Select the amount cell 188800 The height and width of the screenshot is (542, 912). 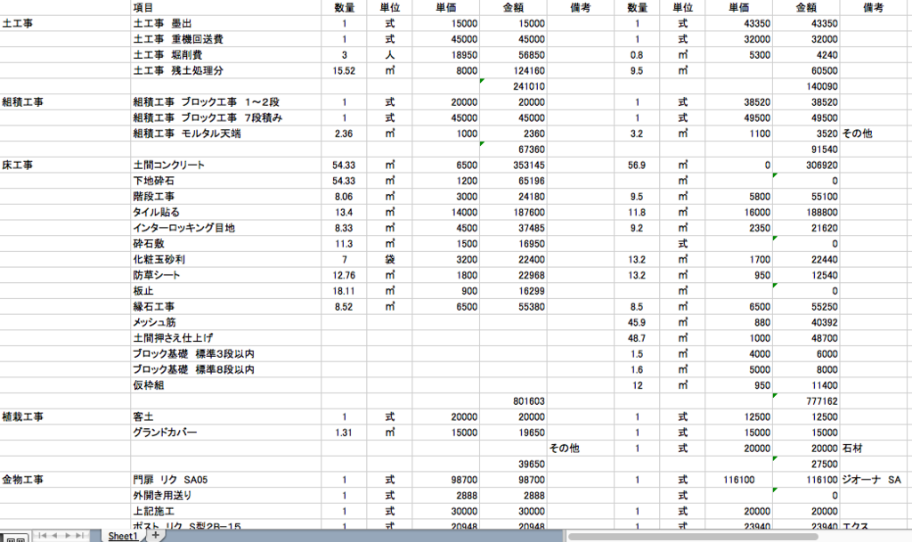pyautogui.click(x=806, y=212)
